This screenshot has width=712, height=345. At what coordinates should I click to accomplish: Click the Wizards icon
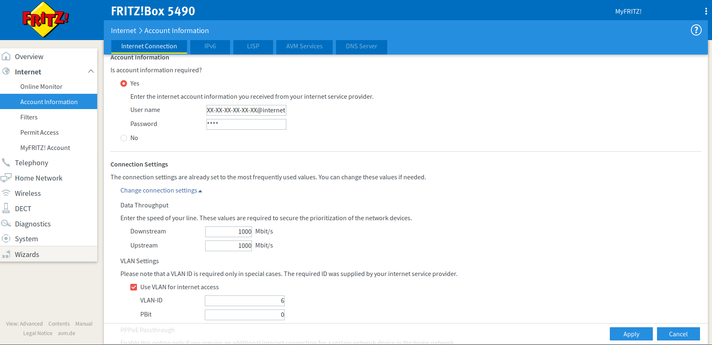6,254
